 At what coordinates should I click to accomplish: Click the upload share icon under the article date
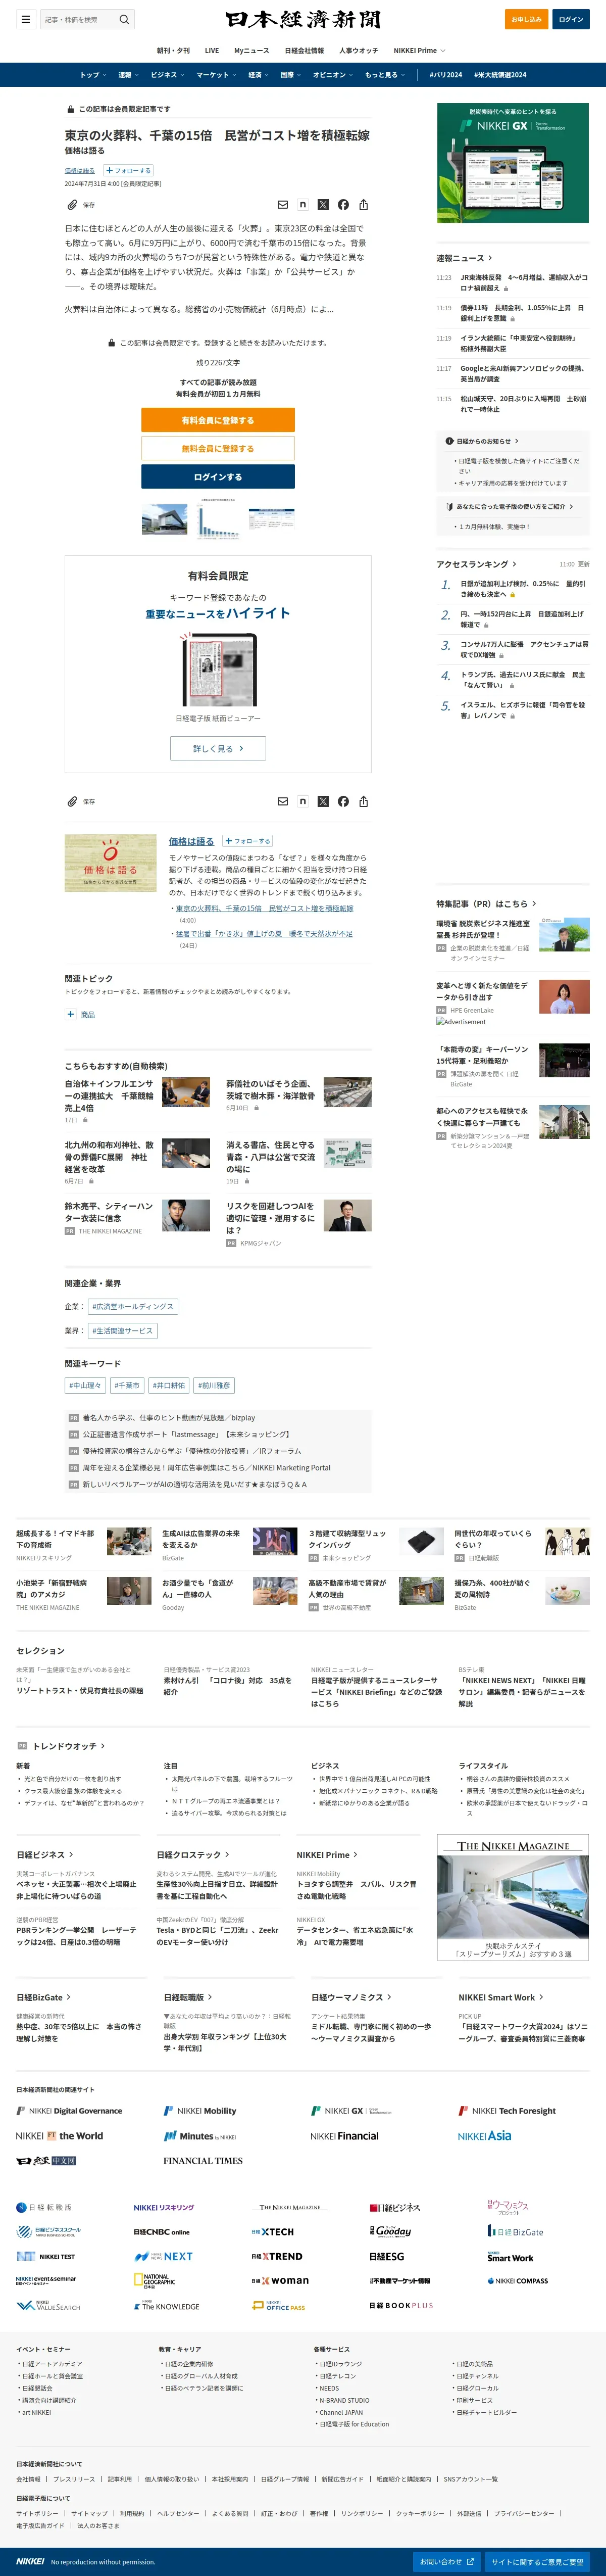pyautogui.click(x=363, y=204)
